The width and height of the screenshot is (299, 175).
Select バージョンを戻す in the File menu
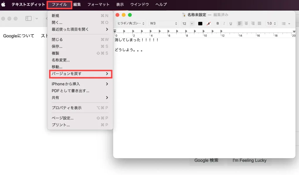tap(80, 74)
